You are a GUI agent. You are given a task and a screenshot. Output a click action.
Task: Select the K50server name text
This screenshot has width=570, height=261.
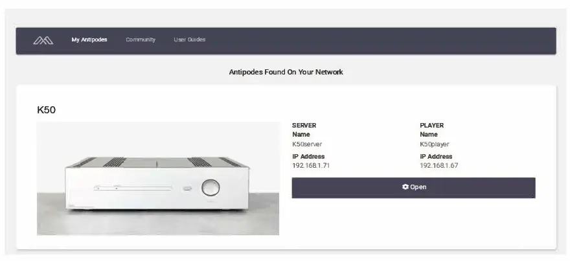307,144
